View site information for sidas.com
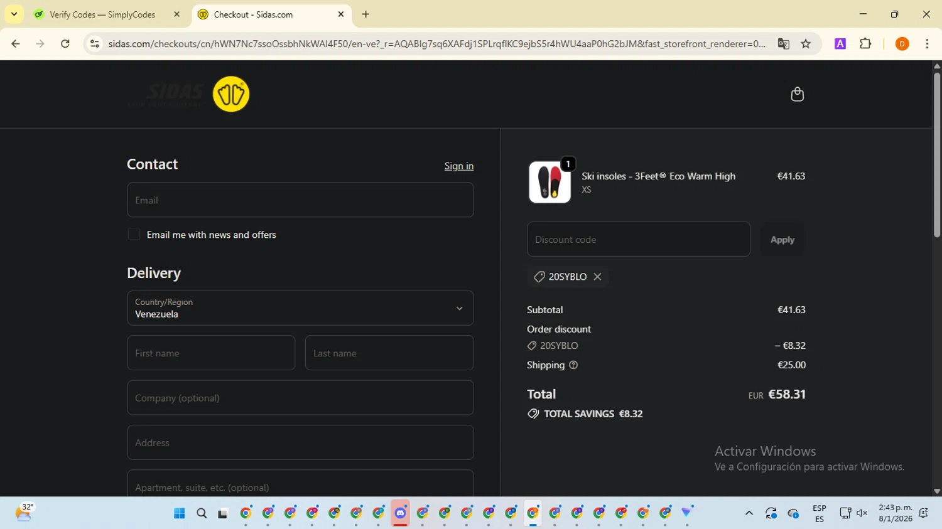The image size is (942, 529). pyautogui.click(x=95, y=44)
